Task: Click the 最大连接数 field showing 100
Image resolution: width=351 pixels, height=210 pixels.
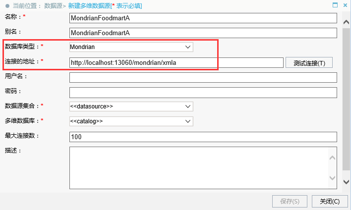Action: (x=203, y=137)
